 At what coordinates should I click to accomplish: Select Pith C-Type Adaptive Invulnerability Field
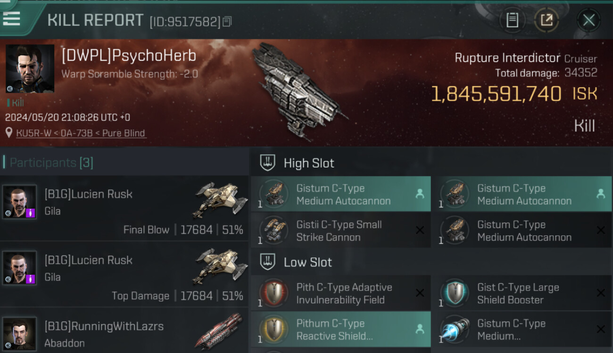341,294
